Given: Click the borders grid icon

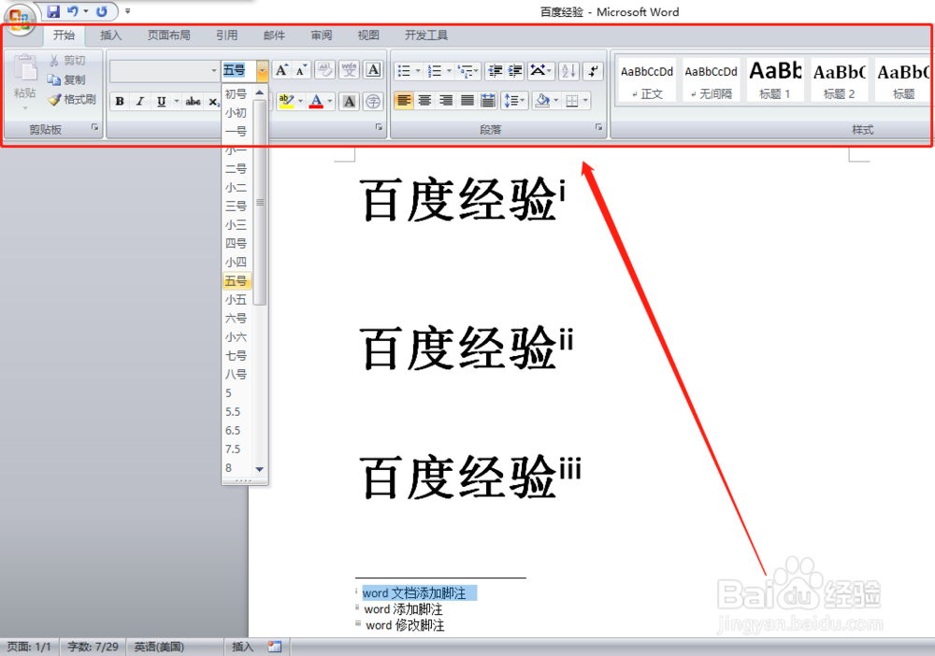Looking at the screenshot, I should (572, 101).
